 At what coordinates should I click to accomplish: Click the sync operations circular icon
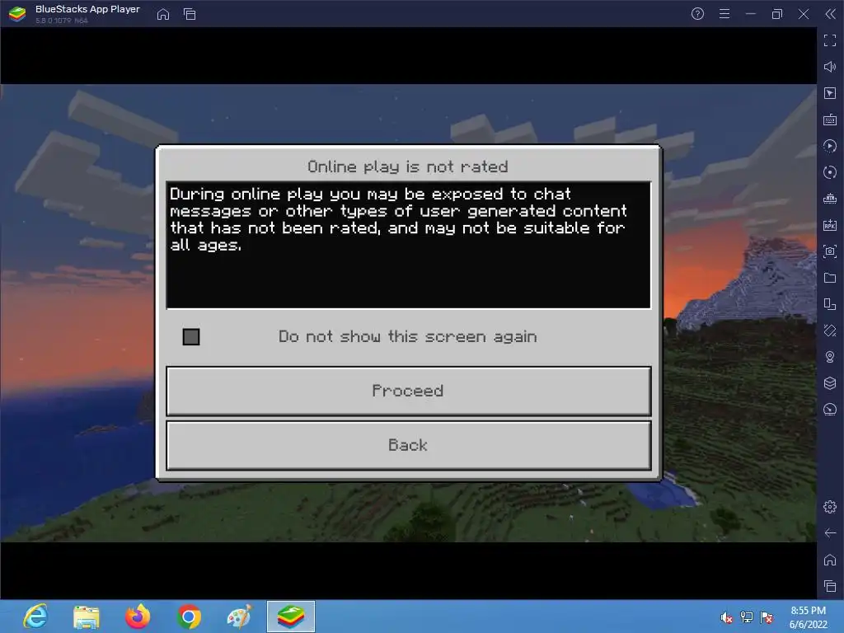(829, 172)
